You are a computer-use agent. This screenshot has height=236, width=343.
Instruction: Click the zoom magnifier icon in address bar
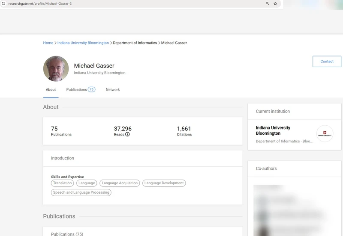click(x=267, y=3)
